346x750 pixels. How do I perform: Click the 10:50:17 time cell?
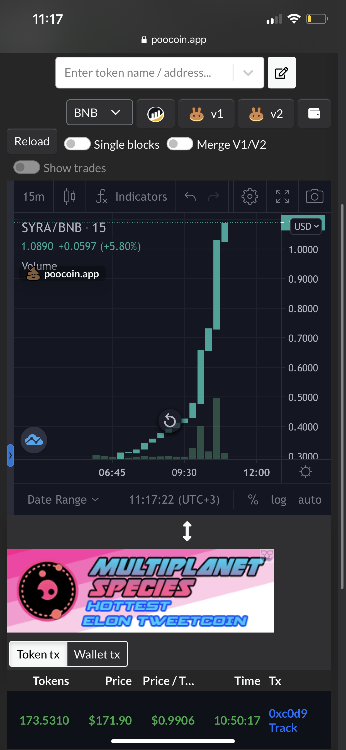tap(237, 720)
